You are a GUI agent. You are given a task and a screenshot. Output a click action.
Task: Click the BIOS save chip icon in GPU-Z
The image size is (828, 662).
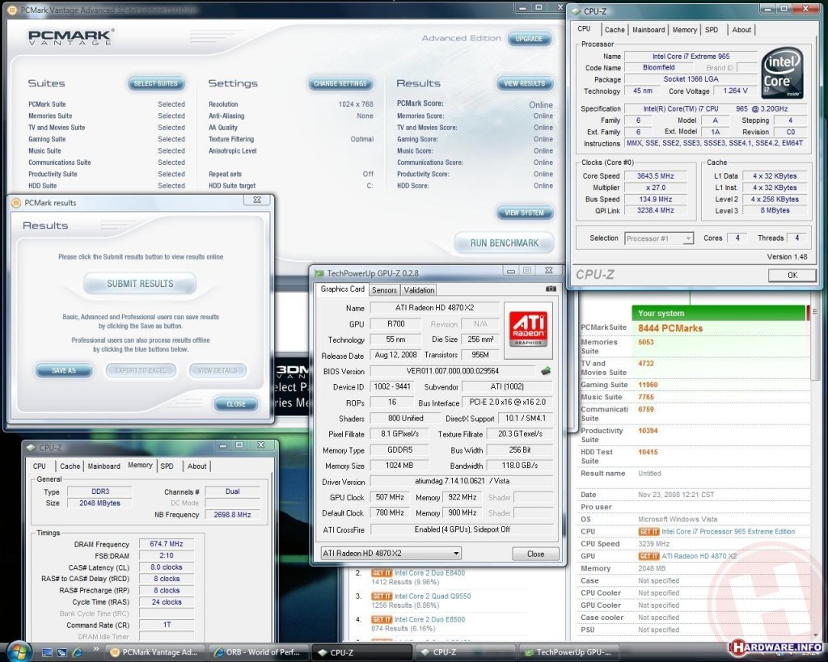[546, 371]
